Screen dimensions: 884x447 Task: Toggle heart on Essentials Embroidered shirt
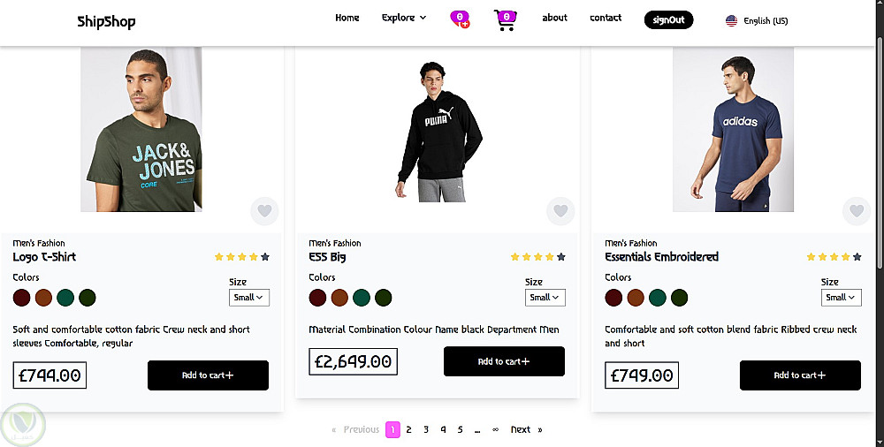856,211
